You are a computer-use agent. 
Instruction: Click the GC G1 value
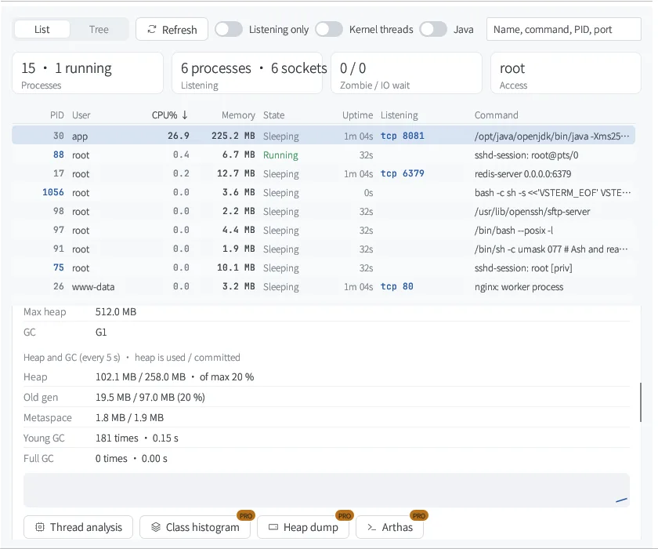101,333
